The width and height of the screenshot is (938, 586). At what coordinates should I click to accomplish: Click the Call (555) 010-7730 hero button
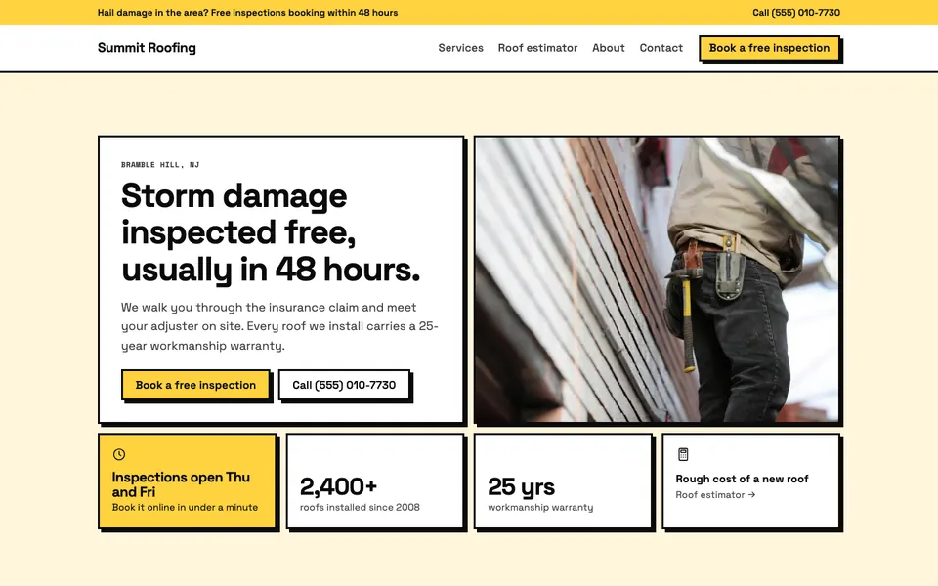(x=344, y=385)
